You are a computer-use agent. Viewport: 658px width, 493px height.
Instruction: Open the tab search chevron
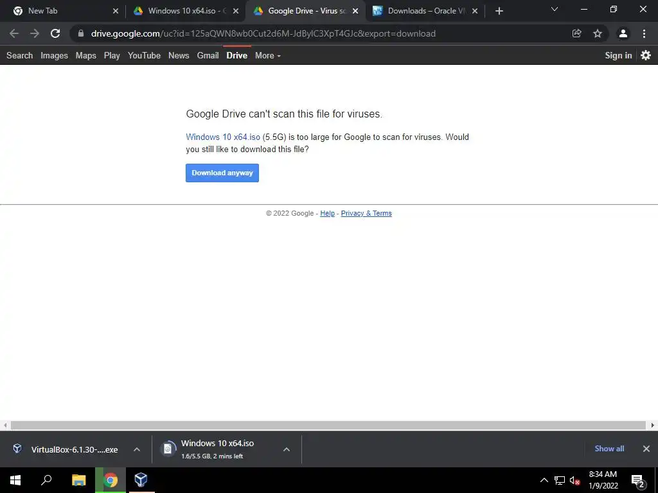(x=555, y=9)
